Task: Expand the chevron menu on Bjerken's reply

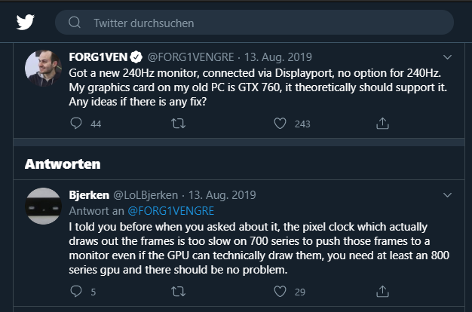Action: click(446, 194)
